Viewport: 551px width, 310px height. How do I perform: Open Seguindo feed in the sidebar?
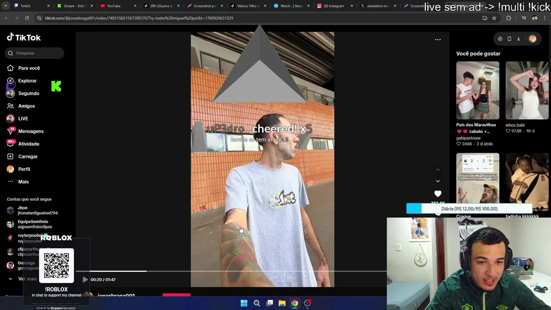click(x=23, y=93)
